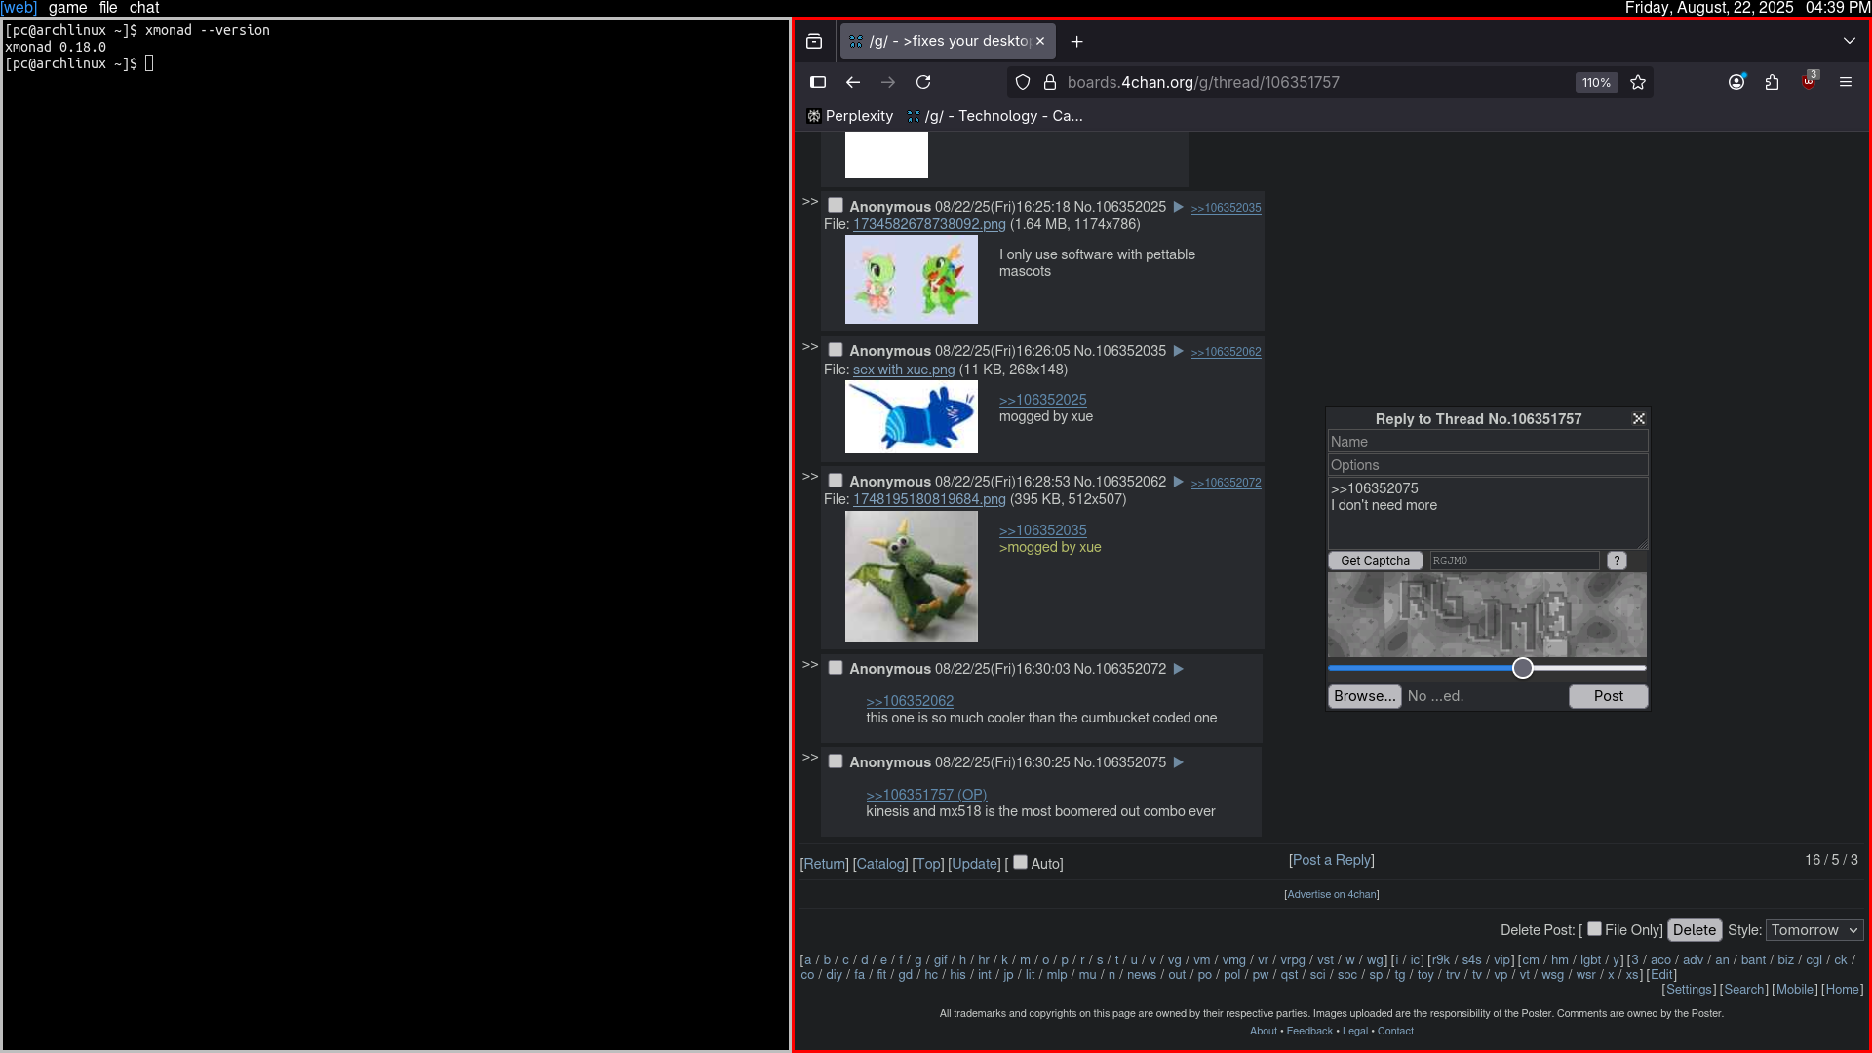This screenshot has width=1872, height=1053.
Task: Switch to the game workspace
Action: (67, 8)
